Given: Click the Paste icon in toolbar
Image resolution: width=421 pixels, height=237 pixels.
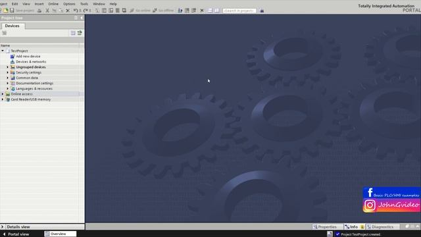Looking at the screenshot, I should [x=61, y=11].
